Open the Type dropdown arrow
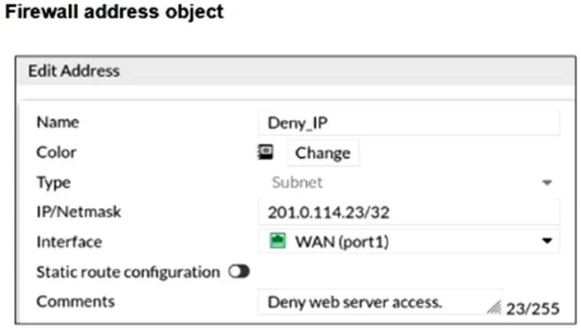581x332 pixels. coord(547,182)
